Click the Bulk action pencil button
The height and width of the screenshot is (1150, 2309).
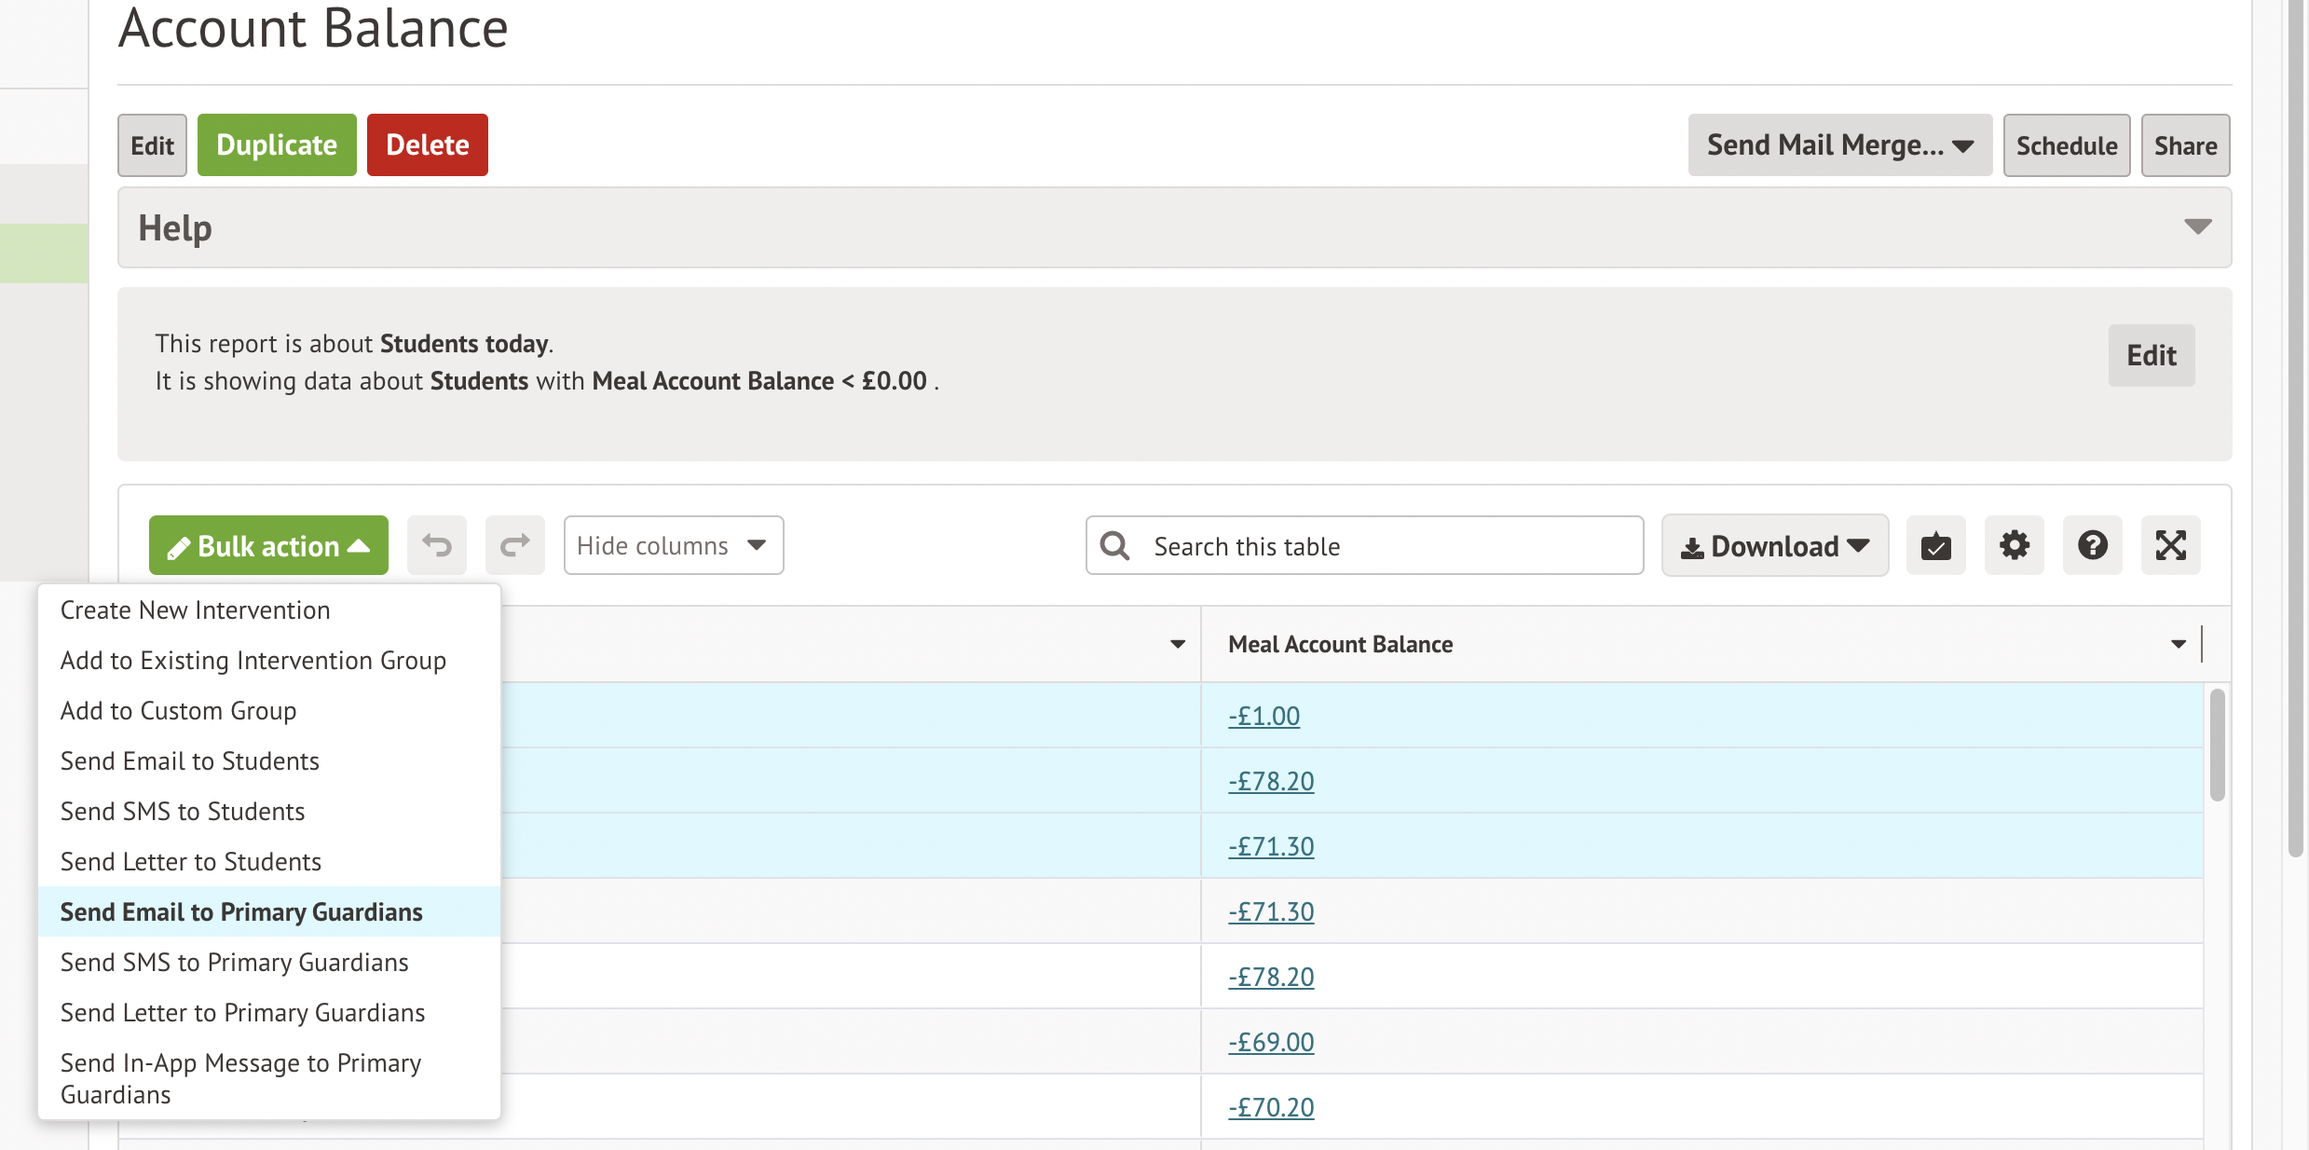coord(268,545)
